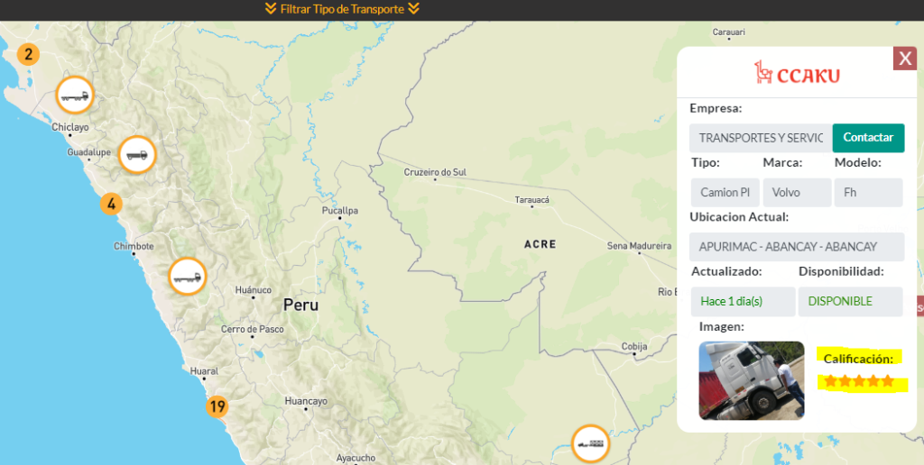The image size is (924, 465).
Task: Click the right double-chevron after Transporte
Action: [413, 9]
